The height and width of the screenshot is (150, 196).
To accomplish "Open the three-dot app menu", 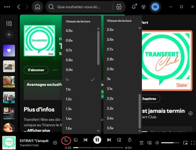I will click(x=7, y=7).
